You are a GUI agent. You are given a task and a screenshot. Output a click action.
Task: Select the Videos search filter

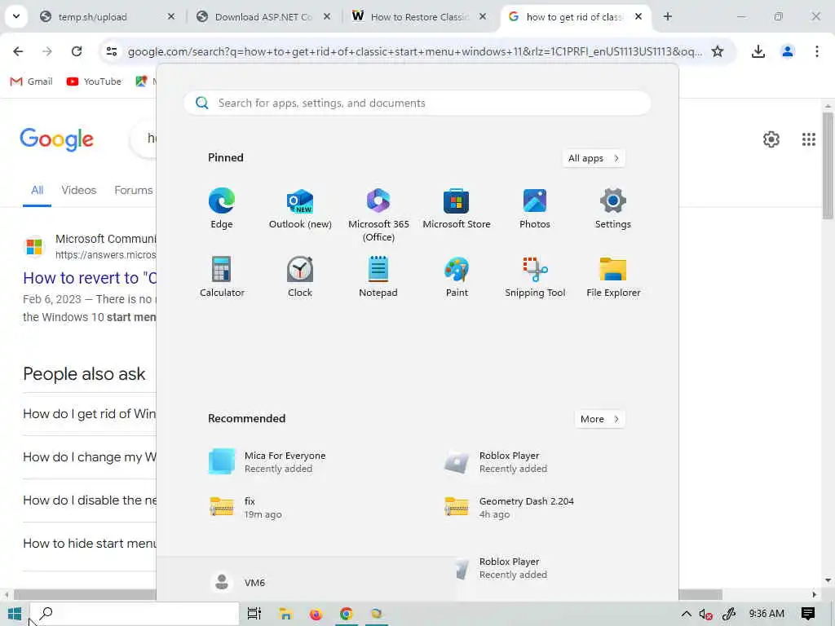(x=79, y=190)
